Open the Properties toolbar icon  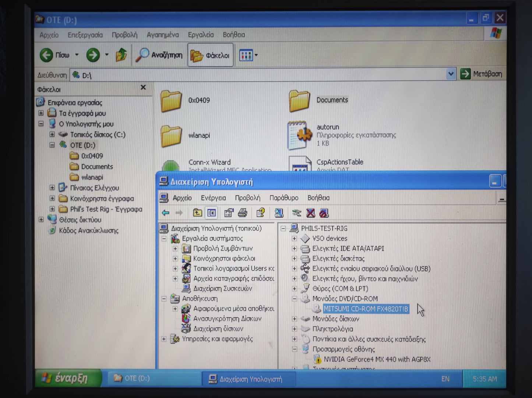point(229,213)
